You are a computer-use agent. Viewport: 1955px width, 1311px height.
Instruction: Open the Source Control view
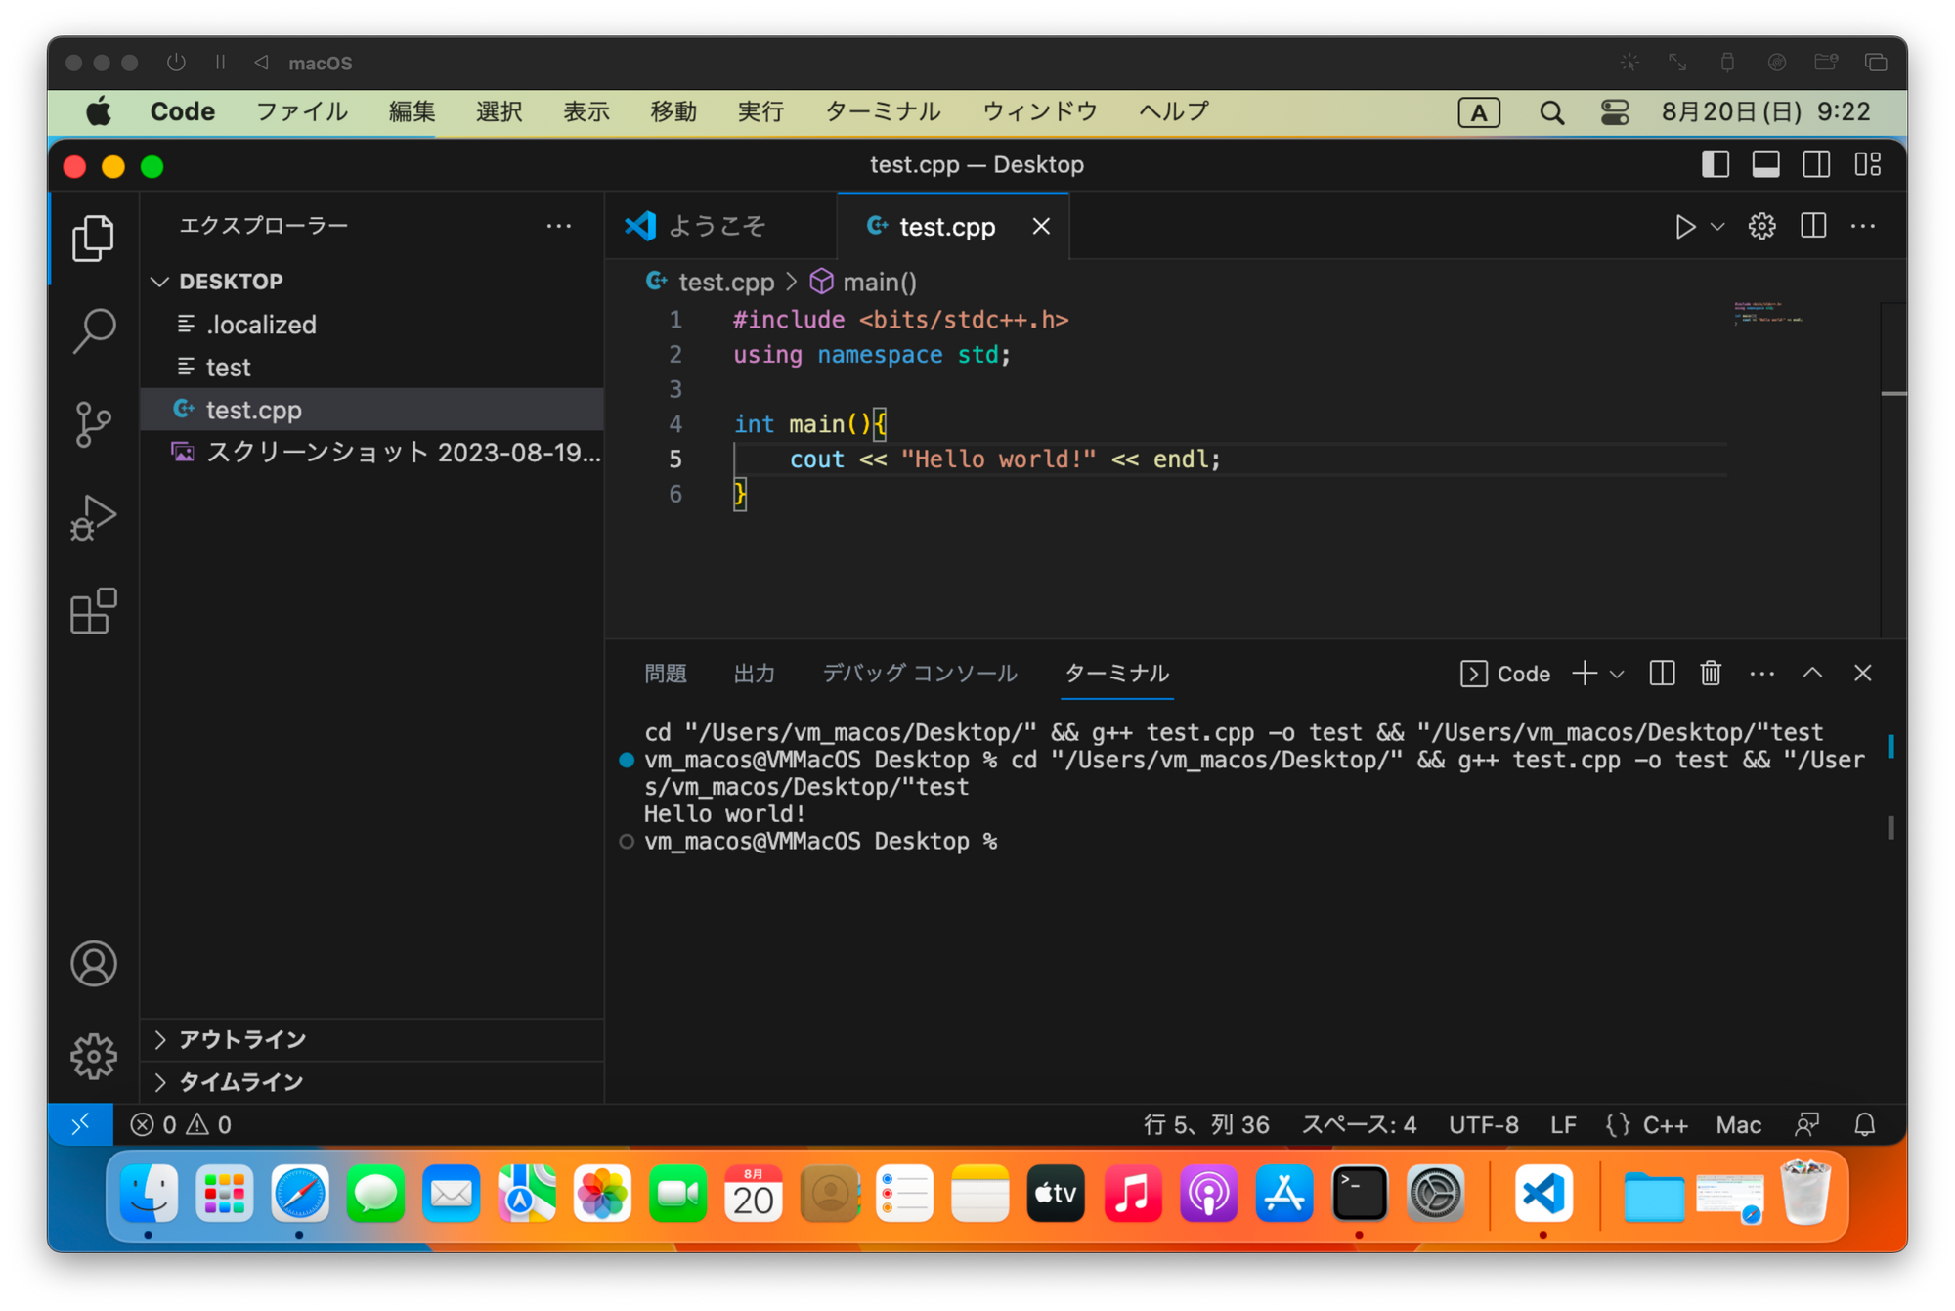tap(94, 424)
